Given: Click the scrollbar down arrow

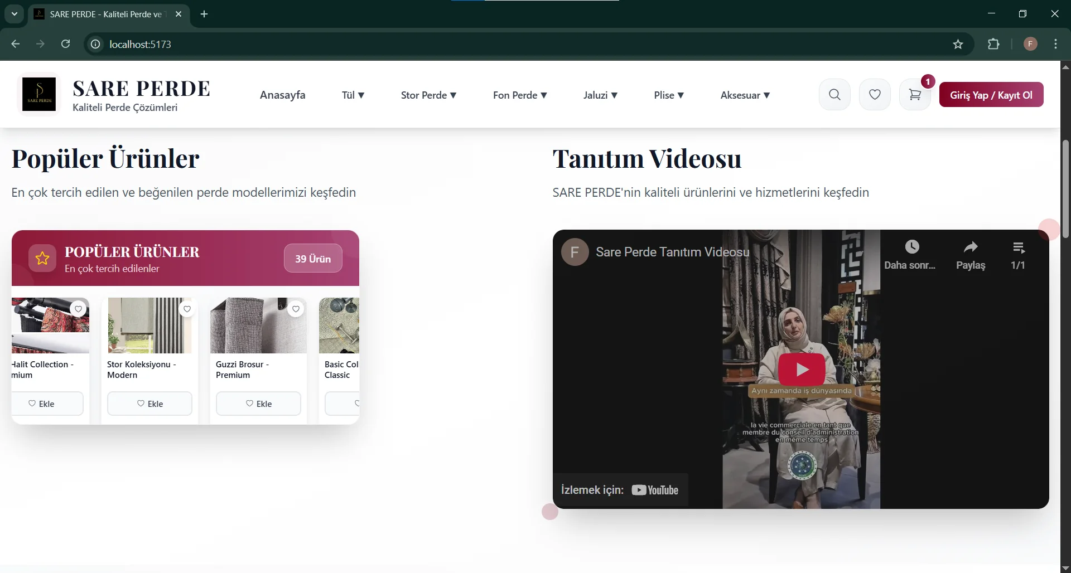Looking at the screenshot, I should (1065, 568).
